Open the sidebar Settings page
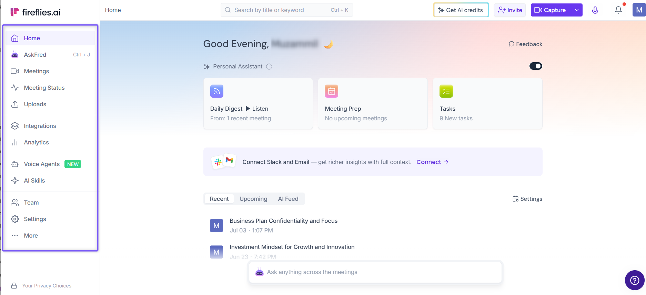The image size is (646, 295). click(50, 219)
